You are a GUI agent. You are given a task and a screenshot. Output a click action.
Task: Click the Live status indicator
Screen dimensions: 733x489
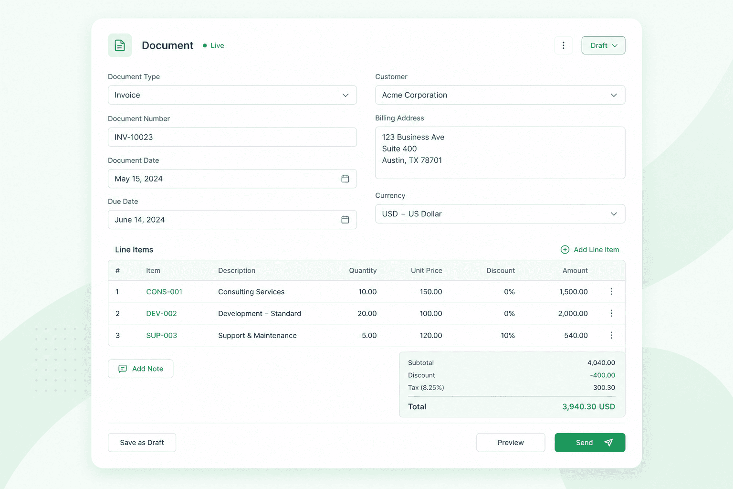click(213, 45)
